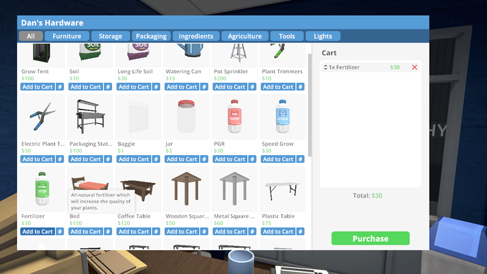
Task: Add Baggie to cart
Action: pyautogui.click(x=134, y=159)
